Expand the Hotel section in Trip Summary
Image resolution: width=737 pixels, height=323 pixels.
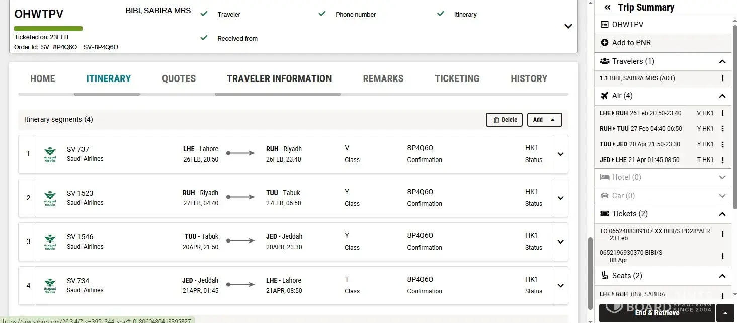pos(722,177)
